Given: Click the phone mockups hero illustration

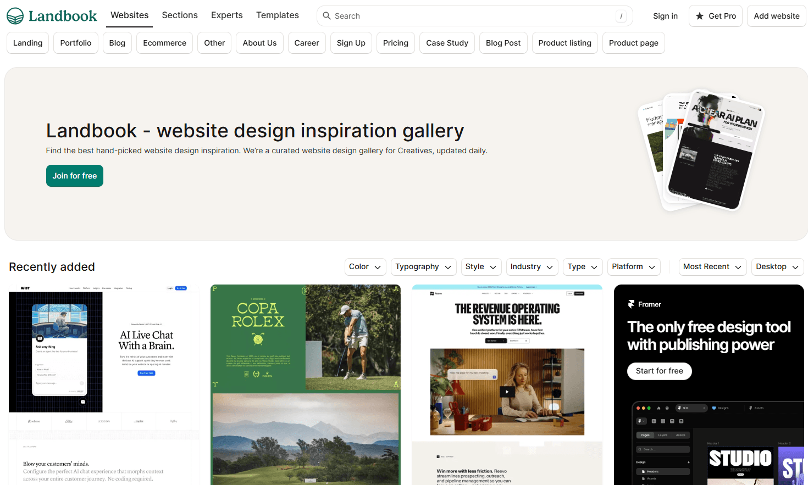Looking at the screenshot, I should click(701, 150).
